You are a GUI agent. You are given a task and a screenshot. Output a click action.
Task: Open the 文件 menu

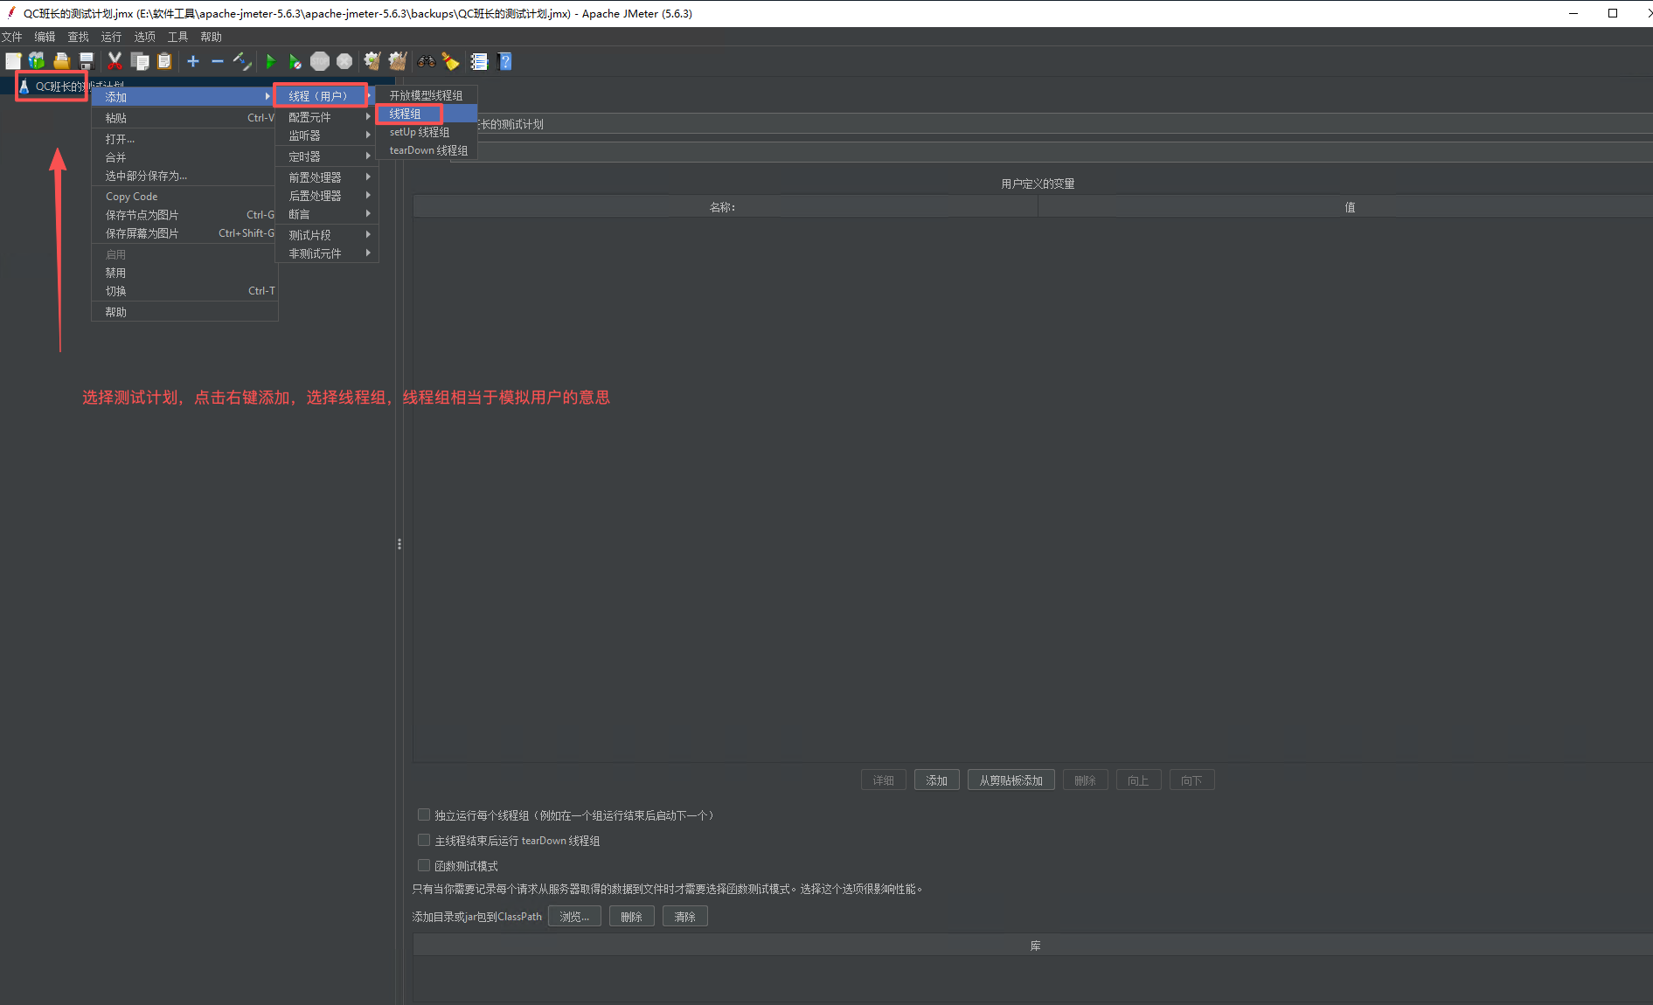pos(12,37)
